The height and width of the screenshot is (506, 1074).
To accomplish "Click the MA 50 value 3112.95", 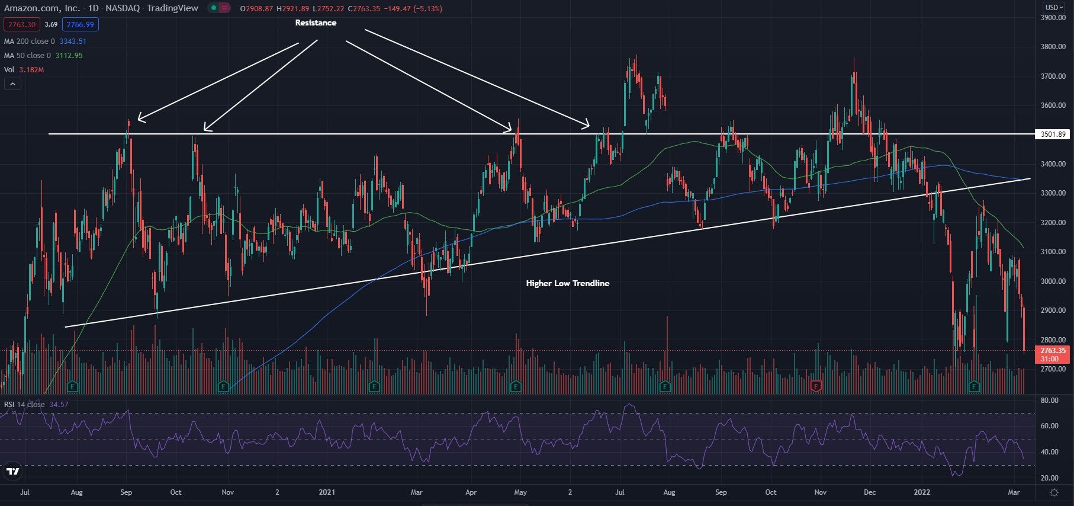I will [x=69, y=56].
